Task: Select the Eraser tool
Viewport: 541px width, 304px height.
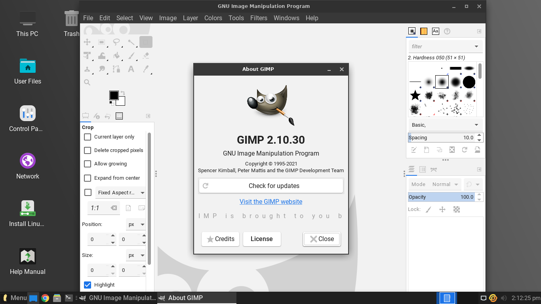Action: (146, 55)
